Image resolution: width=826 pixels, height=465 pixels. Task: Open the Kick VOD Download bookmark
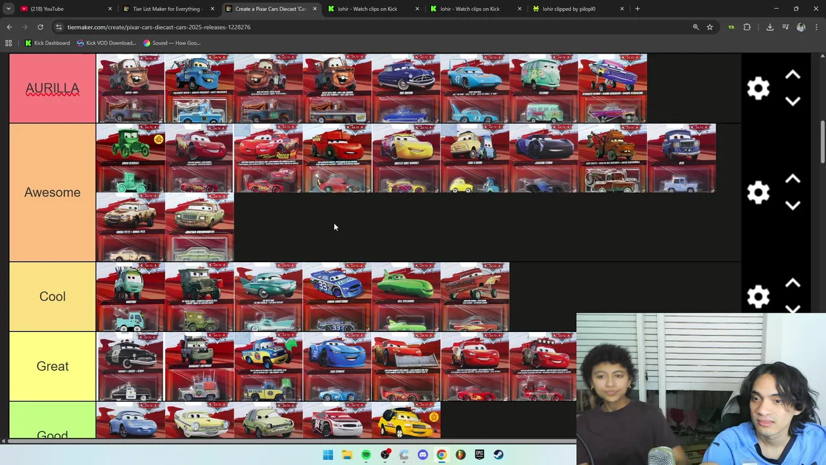click(x=106, y=43)
